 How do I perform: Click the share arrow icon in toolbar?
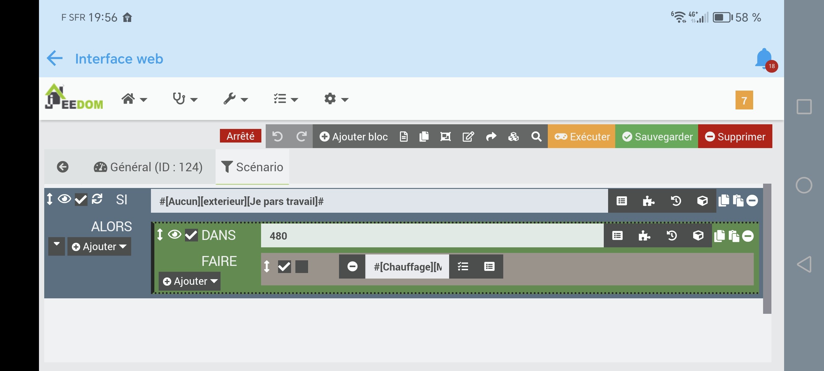click(x=491, y=137)
